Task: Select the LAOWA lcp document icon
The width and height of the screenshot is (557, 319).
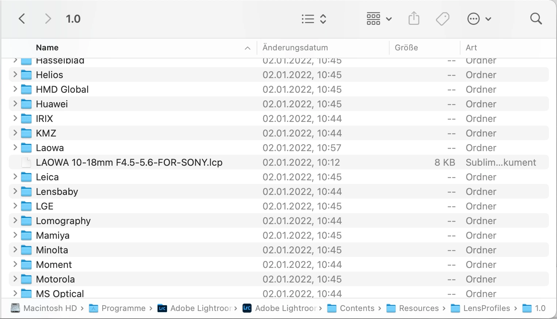Action: [26, 162]
